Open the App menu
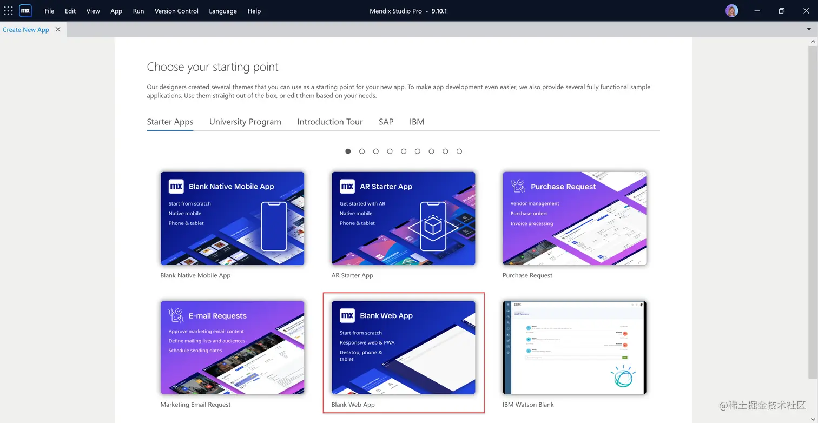The width and height of the screenshot is (818, 423). 116,11
